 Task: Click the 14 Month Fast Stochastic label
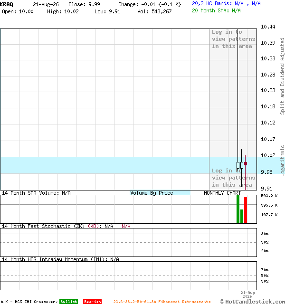[66, 226]
